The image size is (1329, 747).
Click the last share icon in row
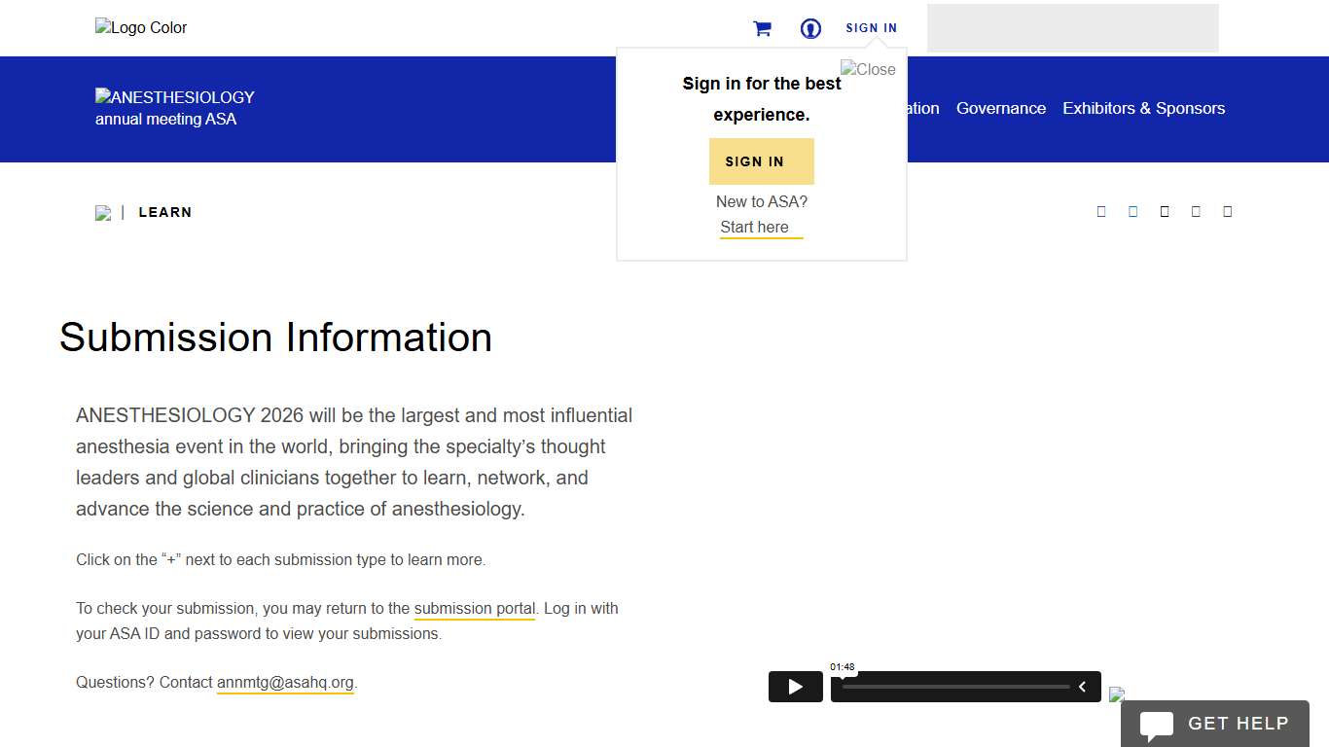(1228, 212)
